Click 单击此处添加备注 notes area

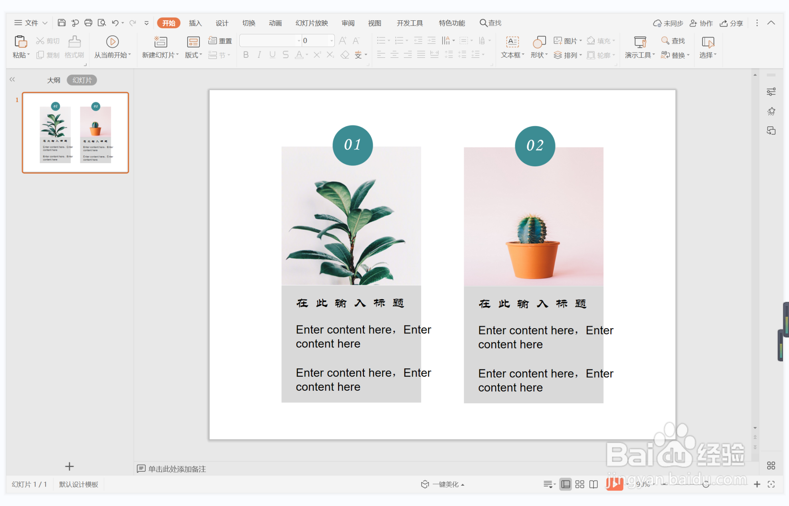(177, 469)
